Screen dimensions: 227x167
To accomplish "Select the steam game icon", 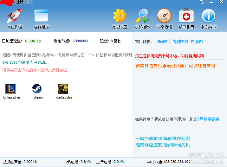I will 37,89.
